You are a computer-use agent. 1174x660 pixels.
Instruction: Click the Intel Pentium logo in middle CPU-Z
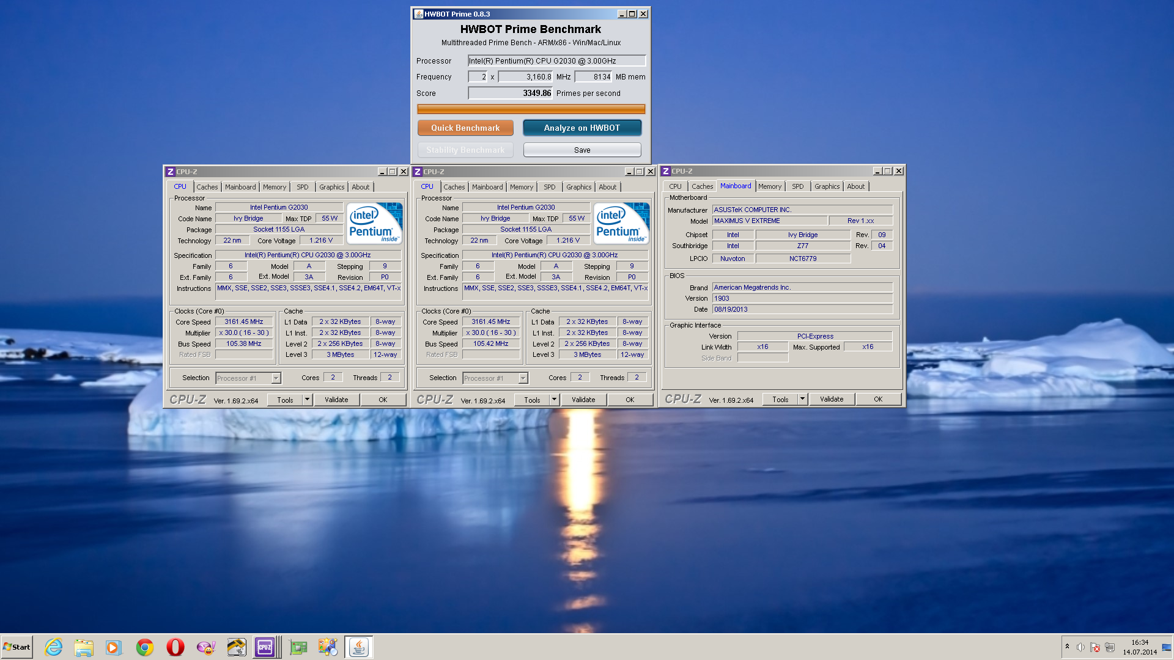[622, 223]
